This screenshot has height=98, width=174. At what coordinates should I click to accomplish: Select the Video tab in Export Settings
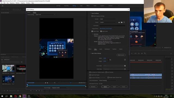95,49
